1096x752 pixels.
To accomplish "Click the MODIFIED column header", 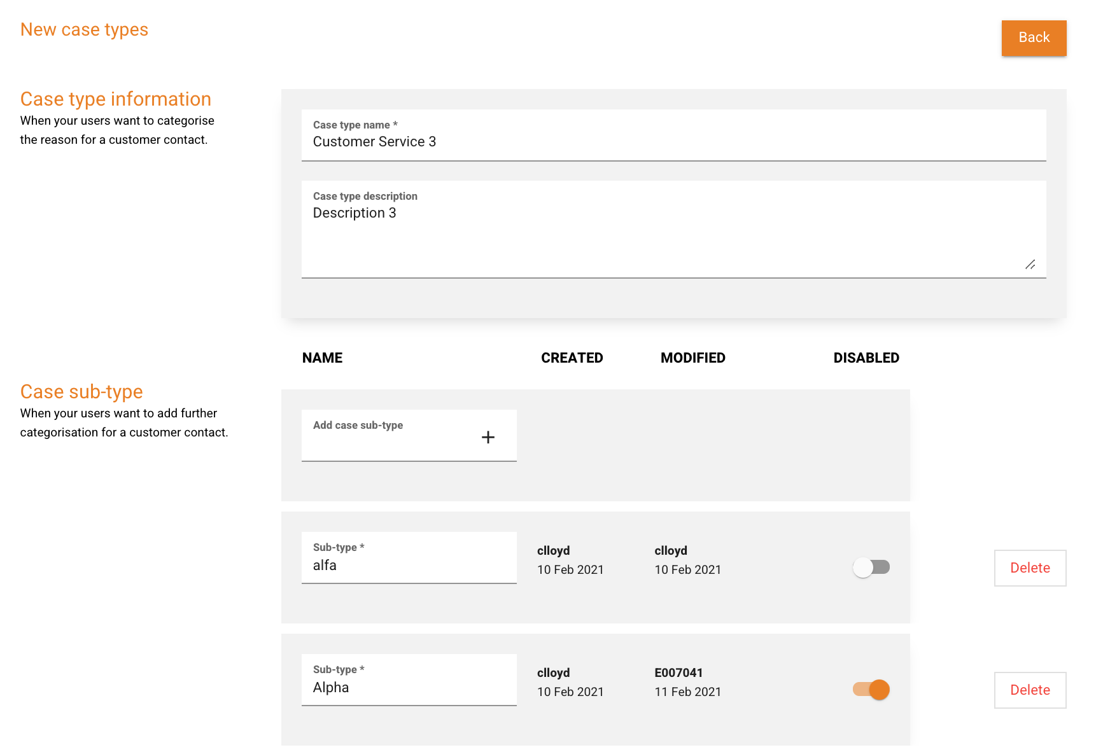I will [692, 358].
